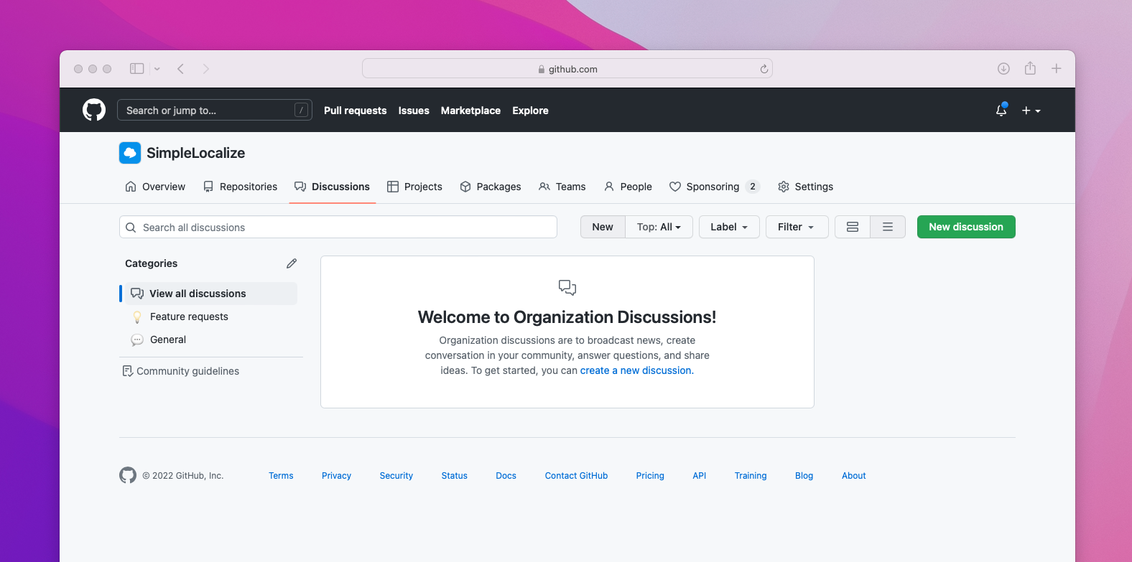Screen dimensions: 1132x562
Task: Focus the Search or jump to field
Action: tap(215, 110)
